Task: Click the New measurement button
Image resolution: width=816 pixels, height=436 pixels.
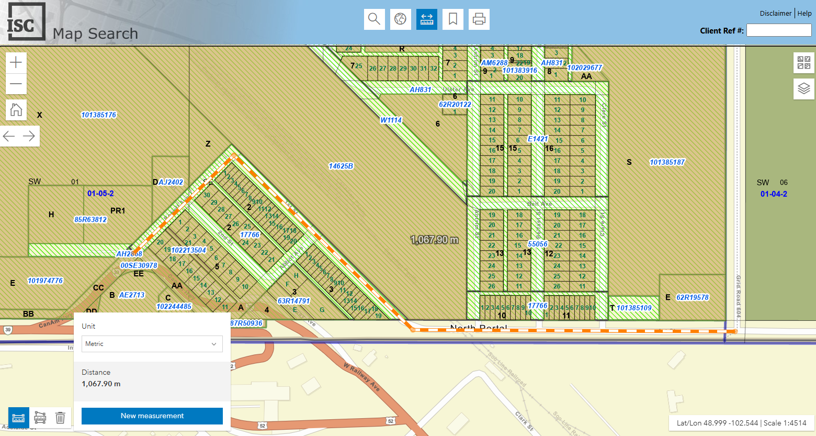Action: coord(152,416)
